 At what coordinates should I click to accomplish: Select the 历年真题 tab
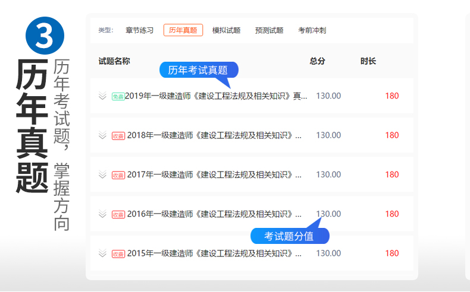[183, 30]
